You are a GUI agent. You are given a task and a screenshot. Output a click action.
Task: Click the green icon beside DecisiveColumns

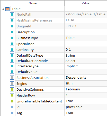point(12,89)
